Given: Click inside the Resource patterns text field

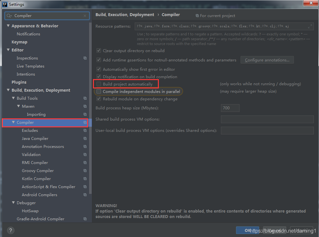Looking at the screenshot, I should point(224,26).
